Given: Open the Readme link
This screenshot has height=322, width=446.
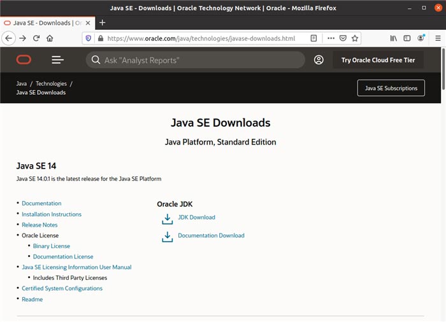Looking at the screenshot, I should (x=32, y=299).
